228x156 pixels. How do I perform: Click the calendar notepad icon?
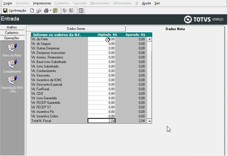81,10
